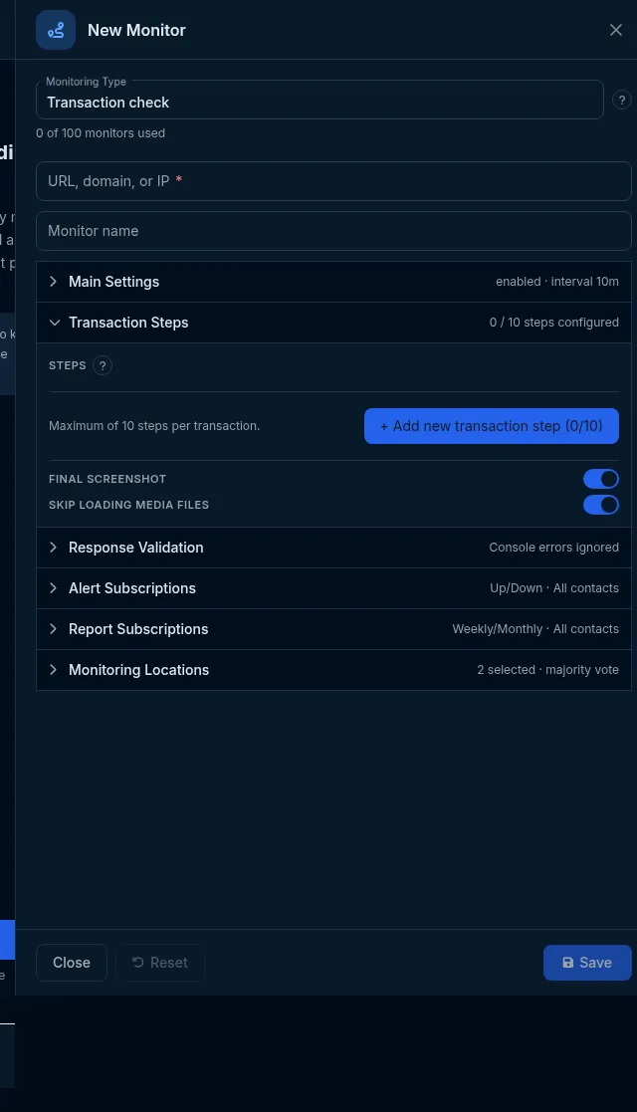
Task: Open the STEPS help question icon
Action: (103, 365)
